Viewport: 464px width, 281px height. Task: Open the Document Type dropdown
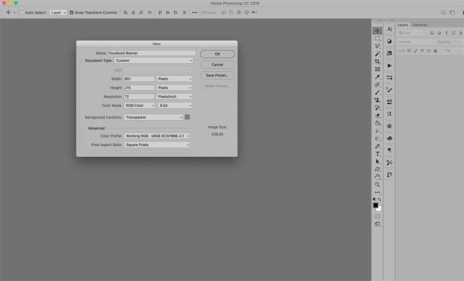coord(154,60)
